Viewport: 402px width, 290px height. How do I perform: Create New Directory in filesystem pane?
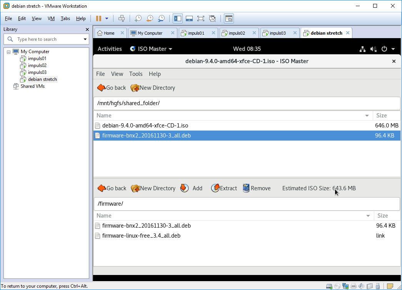[153, 88]
